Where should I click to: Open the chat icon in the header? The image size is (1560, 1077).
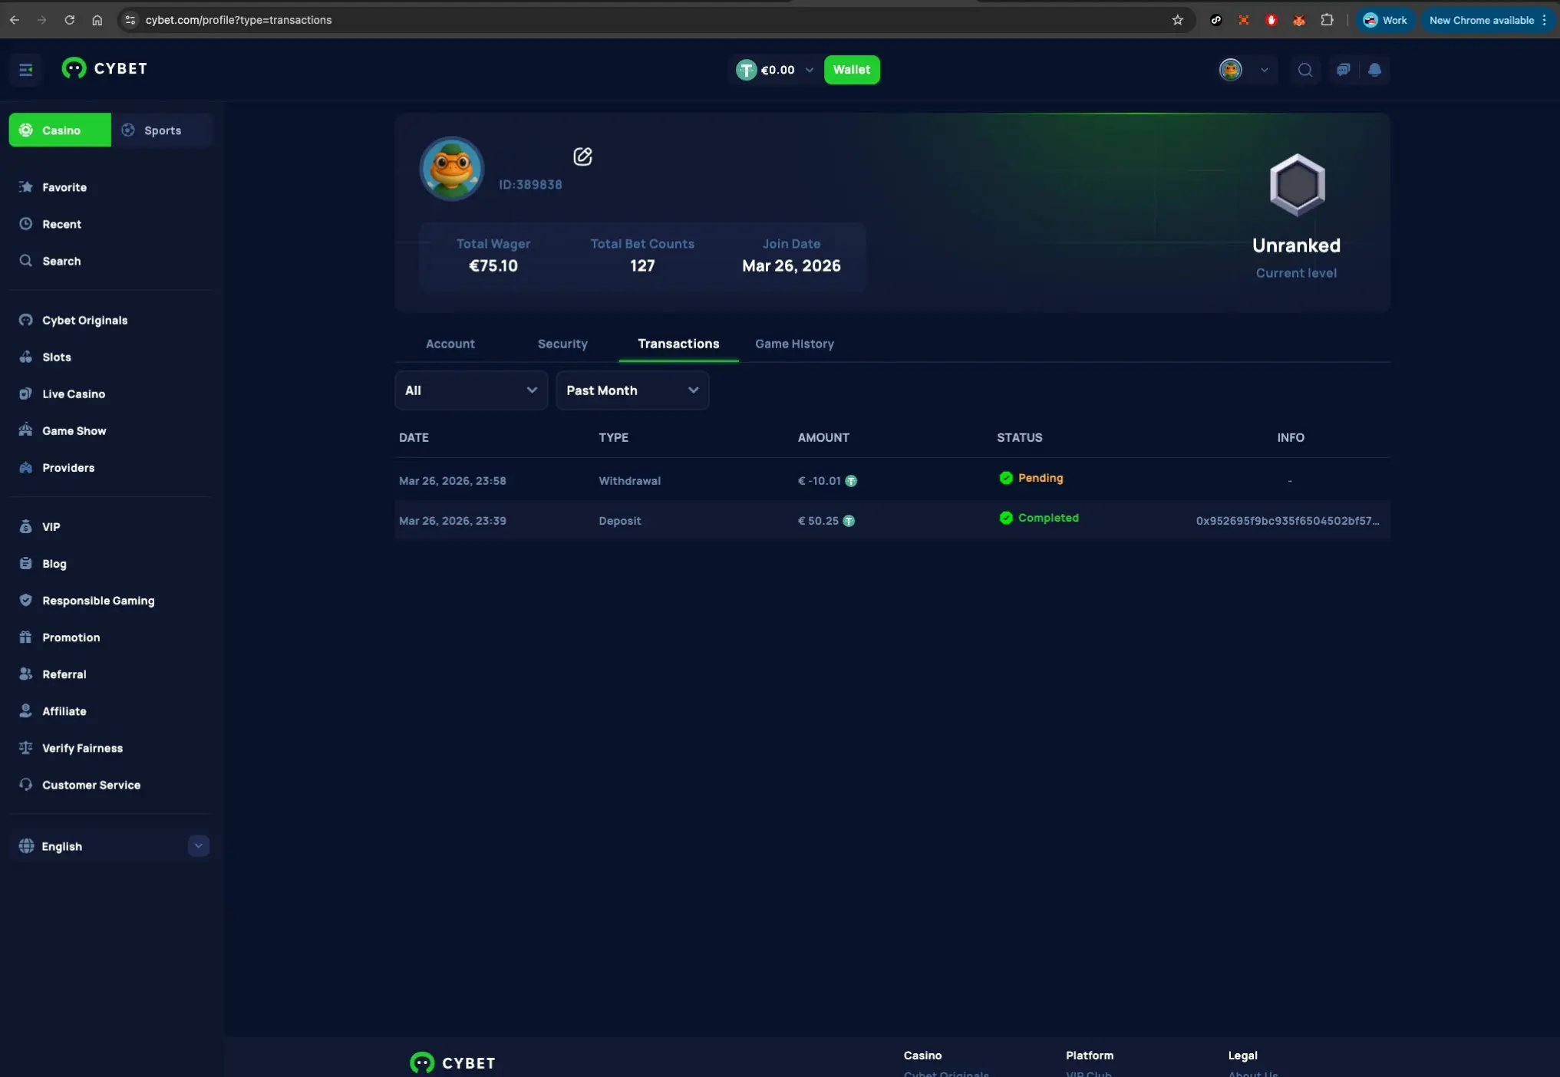coord(1343,70)
